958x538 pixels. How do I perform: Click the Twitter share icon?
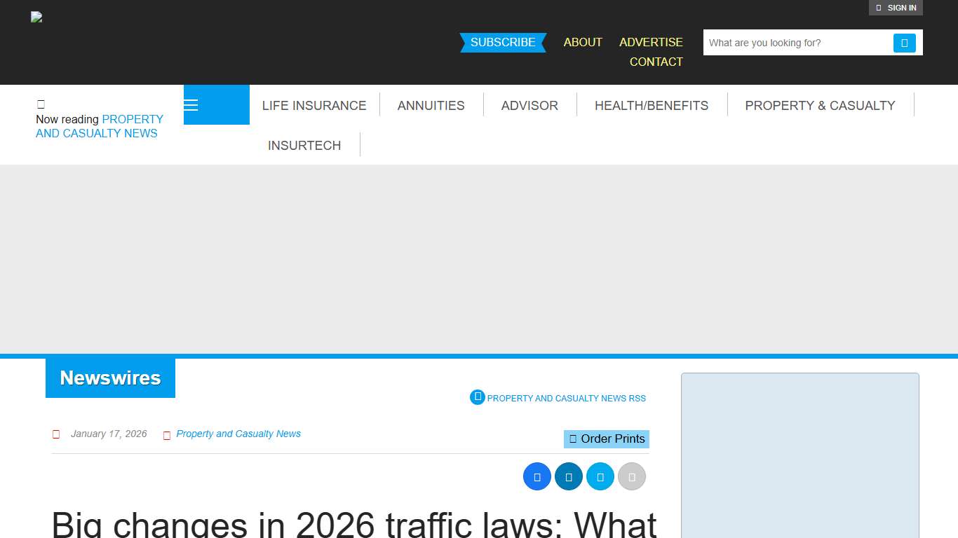pyautogui.click(x=600, y=476)
